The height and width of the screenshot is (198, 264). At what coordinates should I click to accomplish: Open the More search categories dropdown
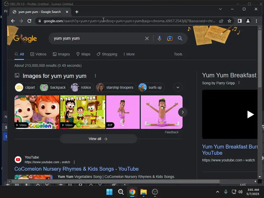point(129,54)
